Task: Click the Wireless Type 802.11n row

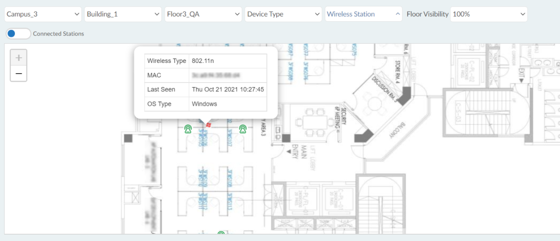Action: click(206, 61)
